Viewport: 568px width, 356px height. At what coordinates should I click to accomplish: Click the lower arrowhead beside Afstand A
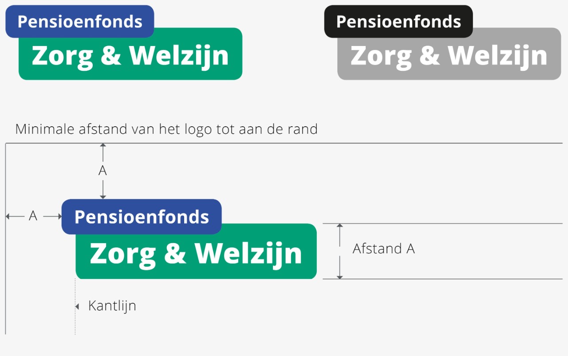[x=340, y=277]
